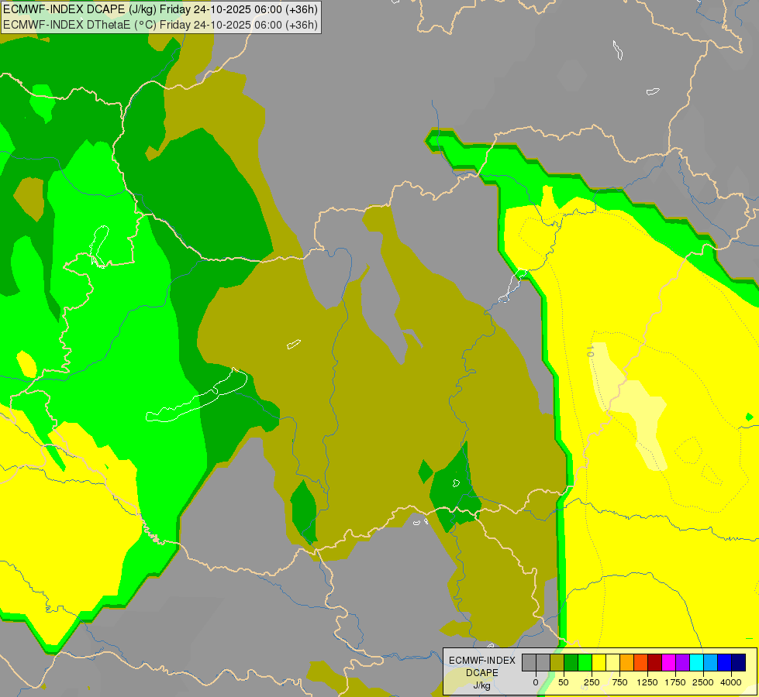
Task: Click the '10' contour label on the map
Action: [589, 351]
